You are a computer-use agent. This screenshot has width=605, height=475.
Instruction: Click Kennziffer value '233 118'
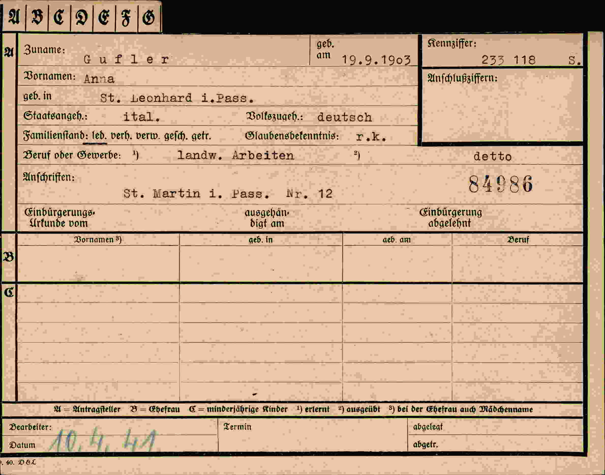508,60
